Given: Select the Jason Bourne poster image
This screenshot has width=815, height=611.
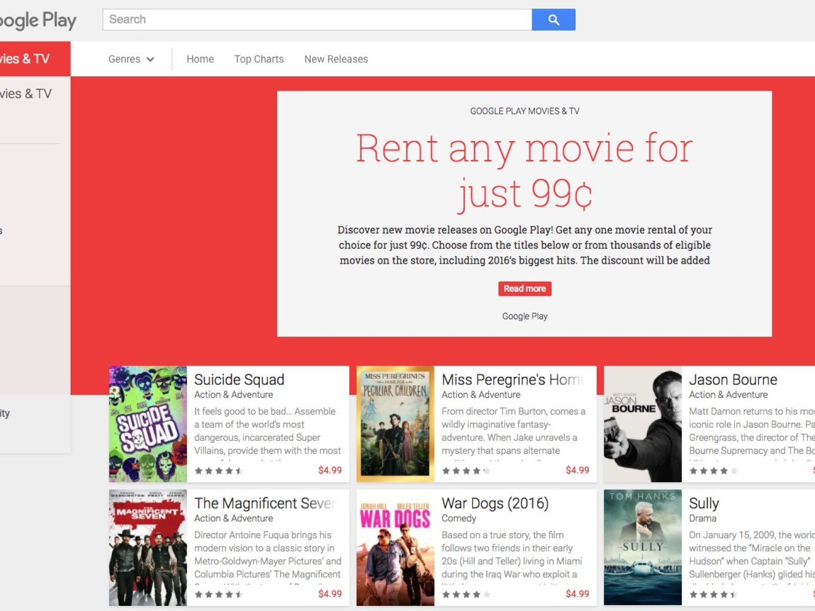Looking at the screenshot, I should click(x=642, y=424).
